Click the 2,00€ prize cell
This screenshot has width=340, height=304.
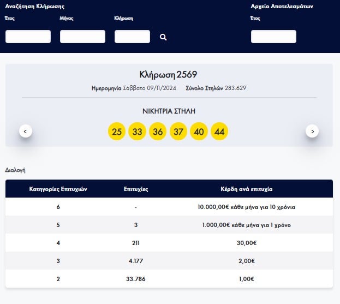click(x=247, y=261)
